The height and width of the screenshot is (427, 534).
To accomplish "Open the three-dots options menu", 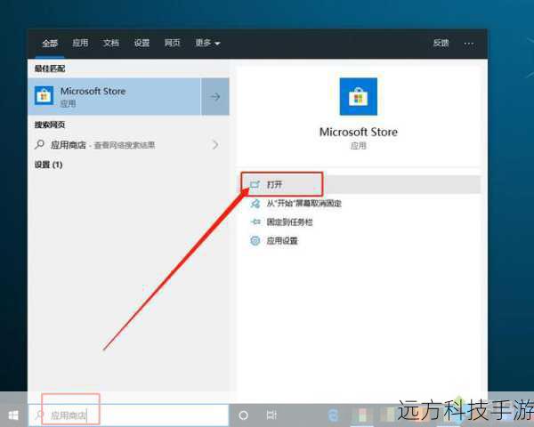I will (x=469, y=44).
